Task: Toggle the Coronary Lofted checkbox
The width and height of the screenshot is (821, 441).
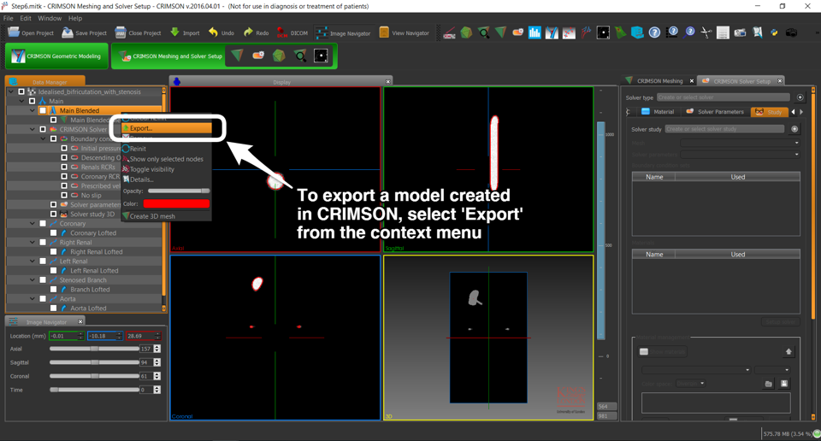Action: pos(53,232)
